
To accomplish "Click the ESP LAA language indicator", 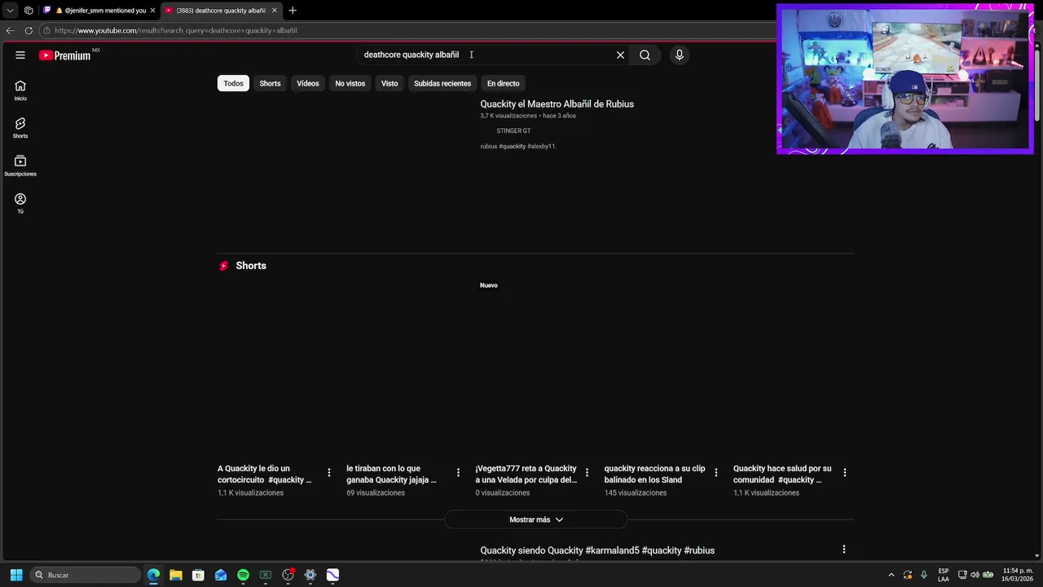I will [x=944, y=575].
